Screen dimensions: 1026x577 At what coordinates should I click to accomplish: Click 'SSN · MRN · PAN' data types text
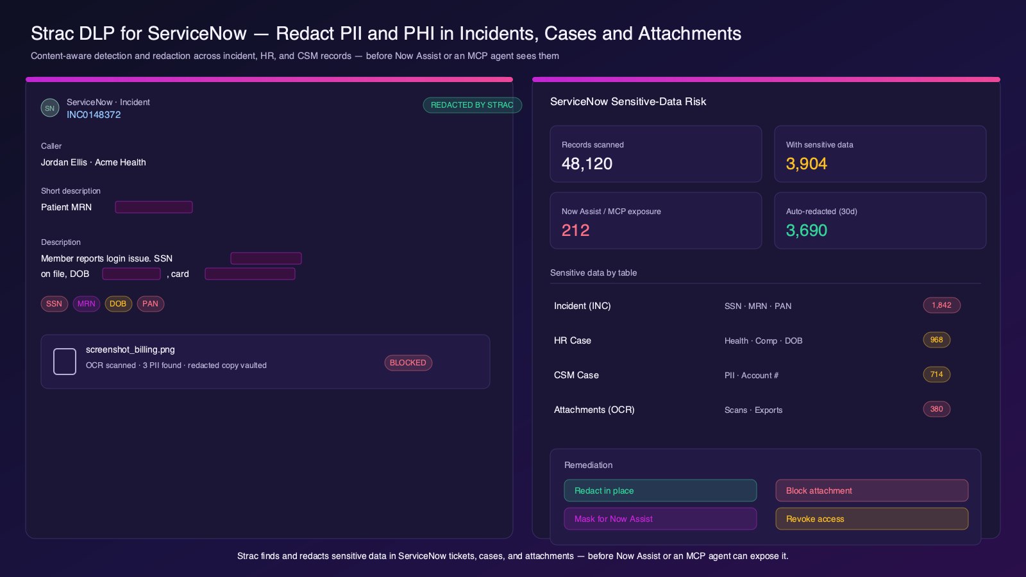pos(758,306)
